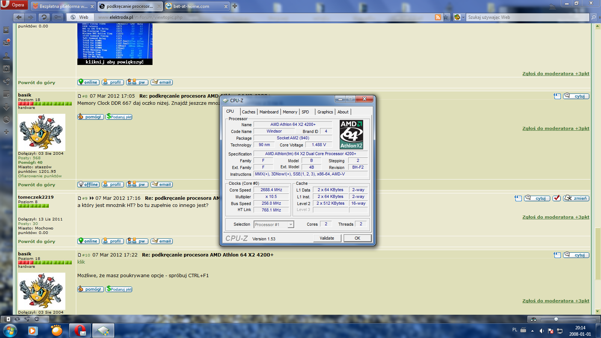Switch to the Mainboard tab in CPU-Z
The width and height of the screenshot is (601, 338).
pos(269,112)
